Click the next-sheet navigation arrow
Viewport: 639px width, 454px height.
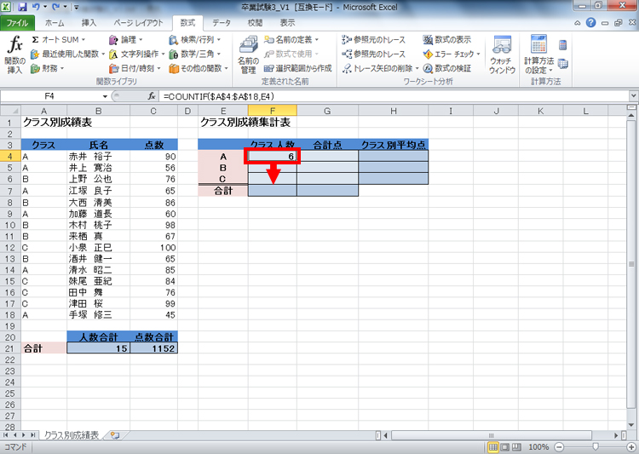(x=25, y=435)
